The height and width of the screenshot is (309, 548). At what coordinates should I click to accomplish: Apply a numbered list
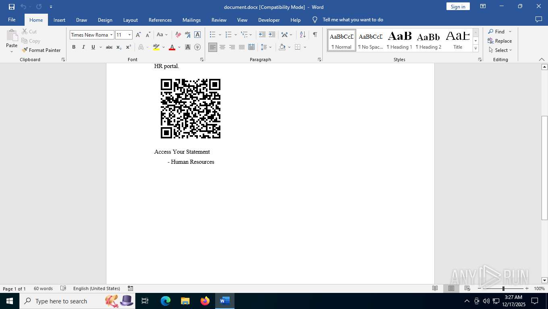point(228,35)
